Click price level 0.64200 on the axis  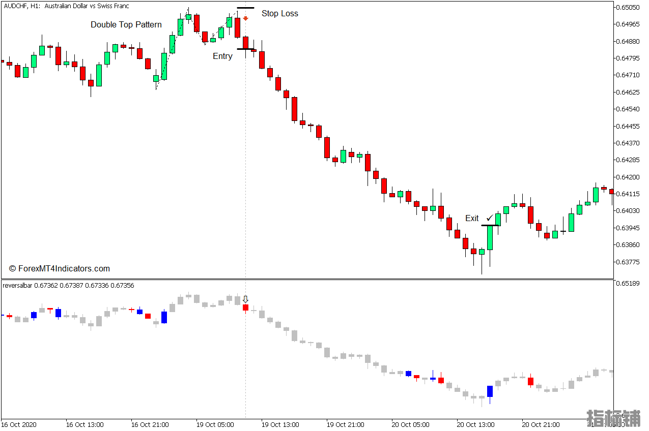coord(628,177)
